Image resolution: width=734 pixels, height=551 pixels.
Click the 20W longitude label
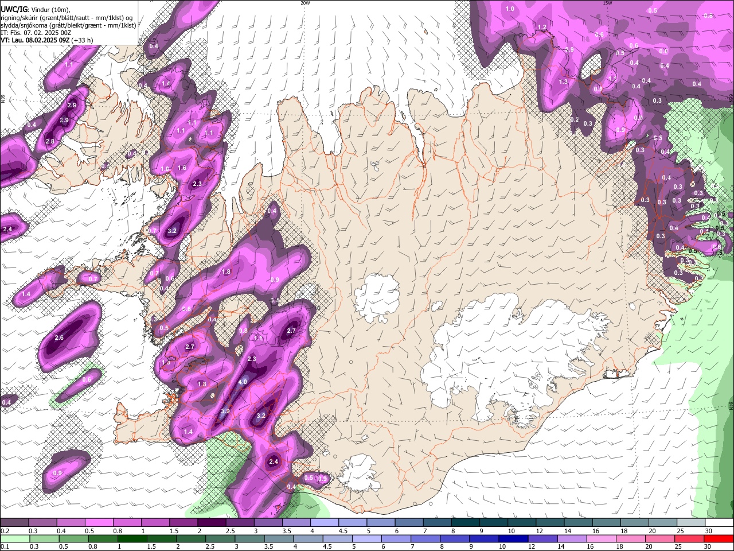305,3
